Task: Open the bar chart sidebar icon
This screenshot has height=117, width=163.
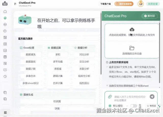Action: tap(5, 51)
